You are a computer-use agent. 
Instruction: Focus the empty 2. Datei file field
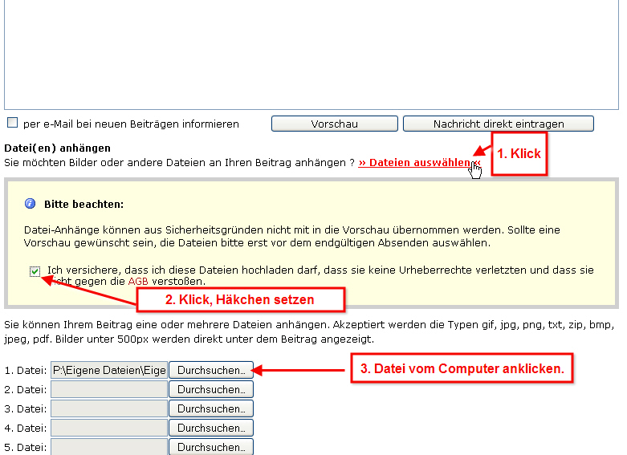point(108,389)
